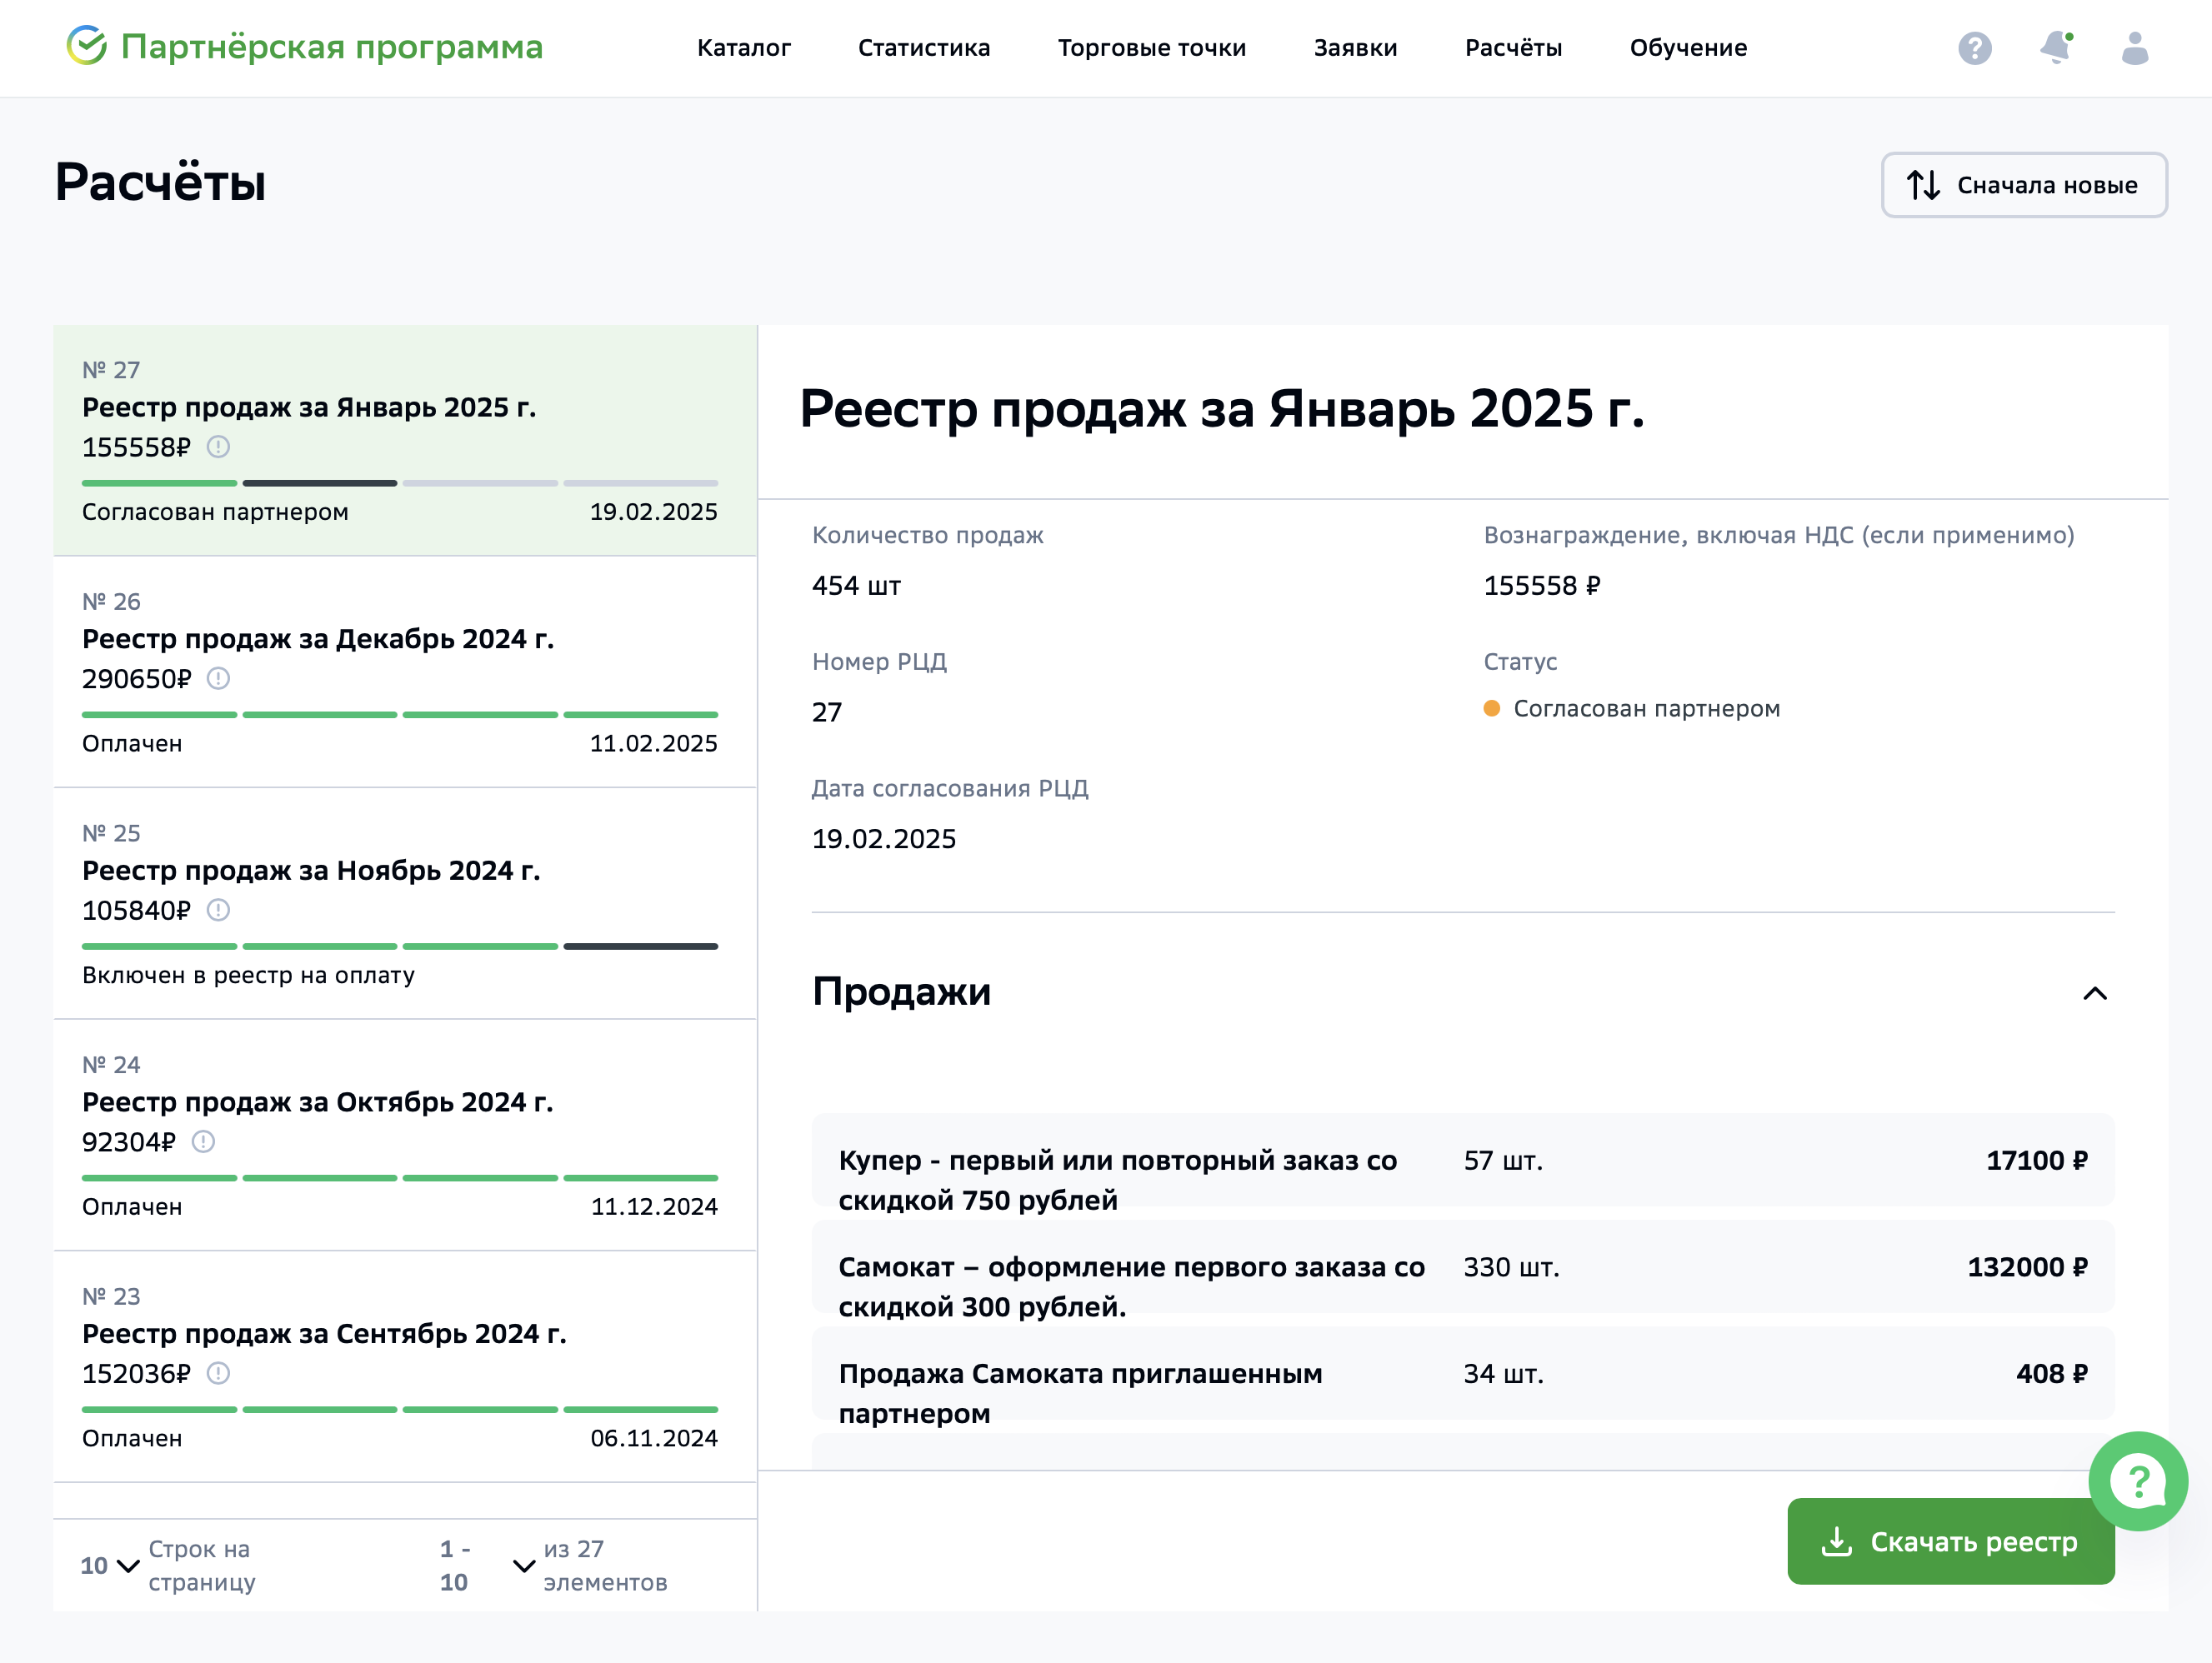Click info icon next to 92304₽ amount
The image size is (2212, 1663).
tap(203, 1141)
